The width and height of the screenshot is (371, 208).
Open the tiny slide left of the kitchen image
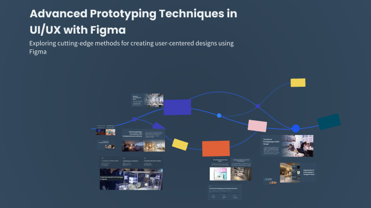click(x=270, y=181)
